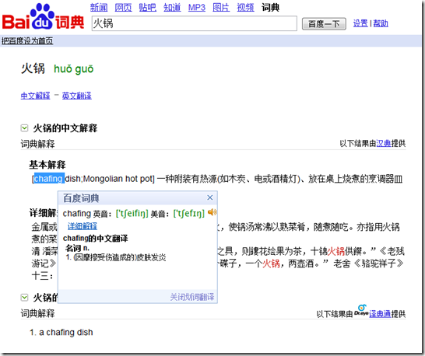The width and height of the screenshot is (425, 356).
Task: Click the chafing的中文翻译 heading
Action: (x=95, y=238)
